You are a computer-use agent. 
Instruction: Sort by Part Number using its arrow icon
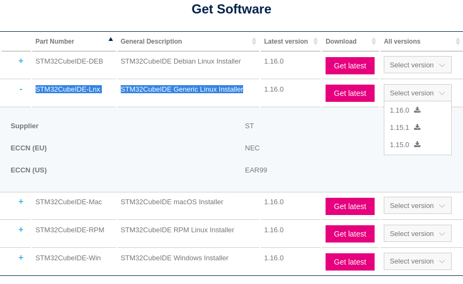[x=110, y=39]
